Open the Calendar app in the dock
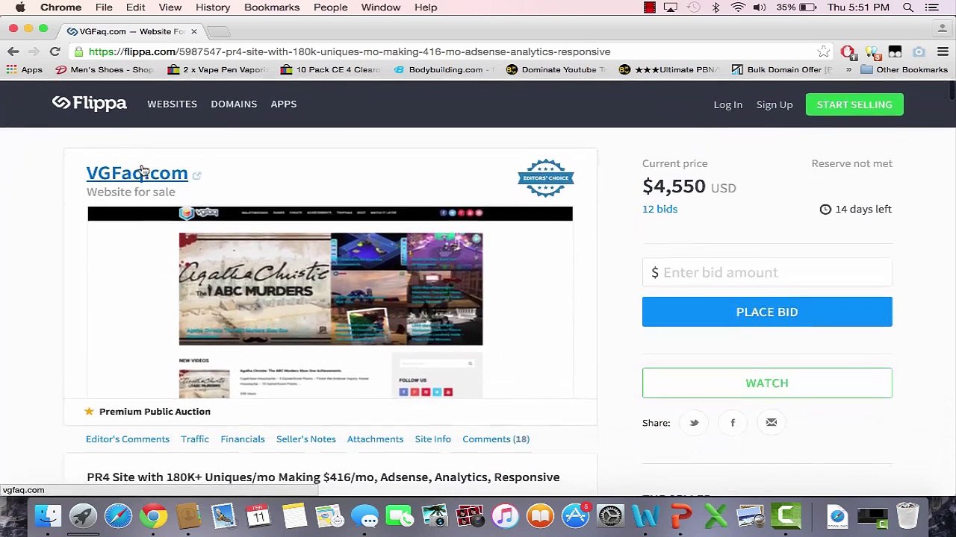 259,516
